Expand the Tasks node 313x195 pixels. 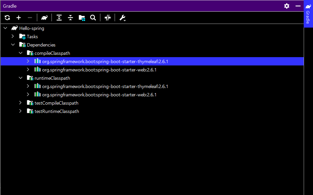point(13,36)
